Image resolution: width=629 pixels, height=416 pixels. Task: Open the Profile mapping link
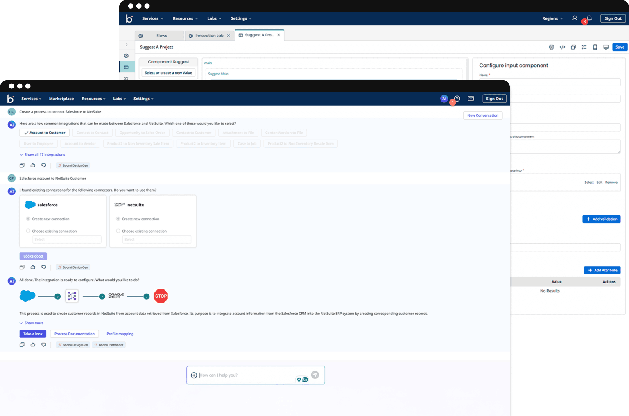click(120, 334)
